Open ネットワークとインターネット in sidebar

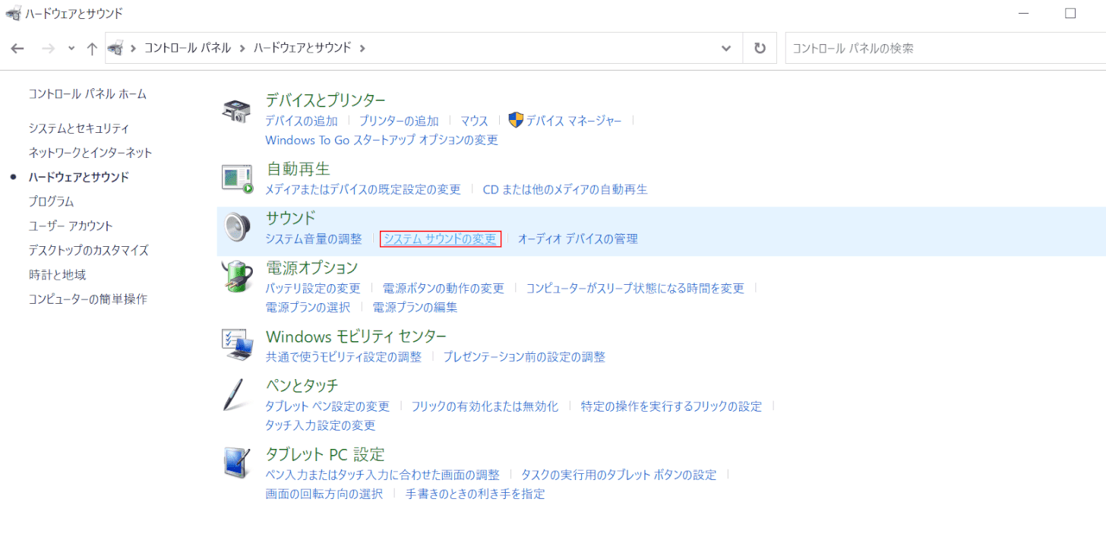[x=90, y=153]
